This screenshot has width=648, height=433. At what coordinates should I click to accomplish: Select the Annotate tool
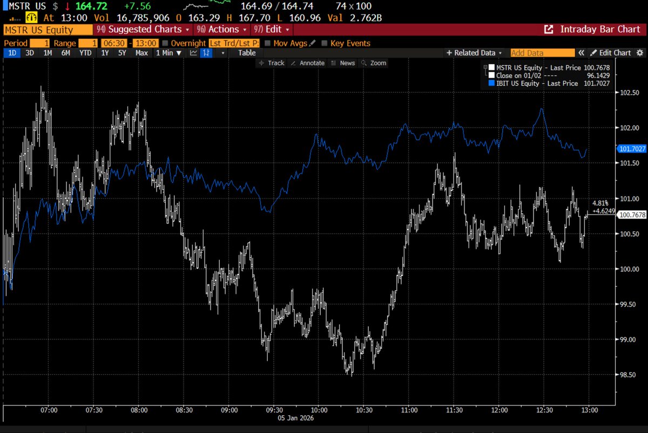[307, 63]
